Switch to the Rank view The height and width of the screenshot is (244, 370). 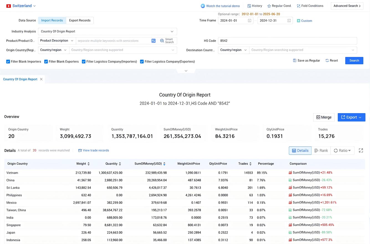click(x=321, y=151)
